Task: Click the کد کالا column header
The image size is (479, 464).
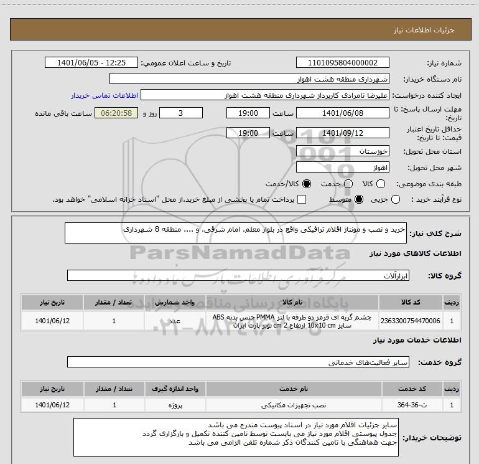Action: (x=411, y=302)
